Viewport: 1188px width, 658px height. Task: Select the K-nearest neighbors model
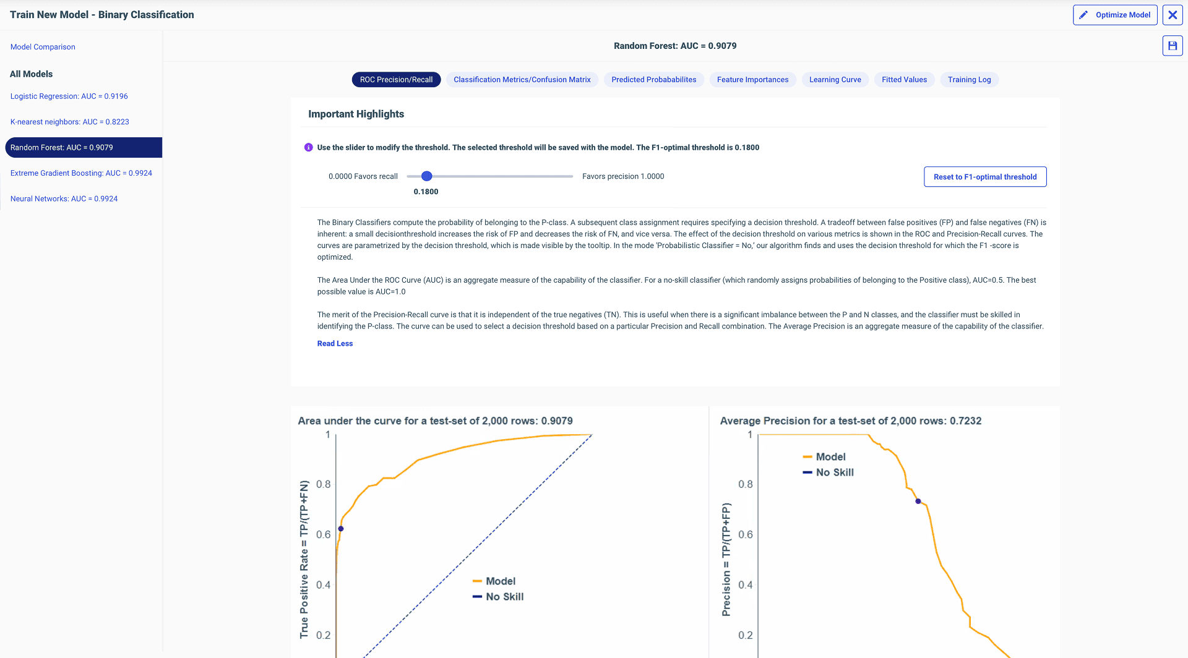[x=69, y=122]
